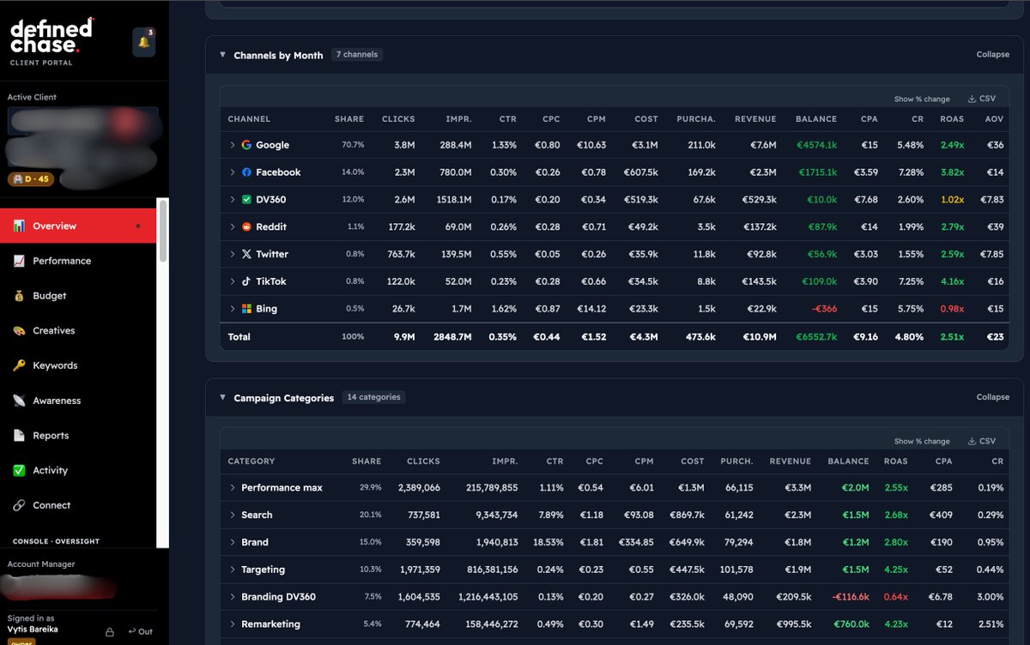Screen dimensions: 1030x645
Task: Click the Twitter X logo icon
Action: [x=246, y=254]
